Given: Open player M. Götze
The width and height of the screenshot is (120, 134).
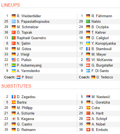Looking at the screenshot, I should point(24,49).
